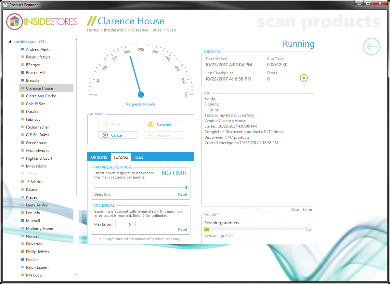
Task: Open Beacon Hill vendor
Action: pyautogui.click(x=35, y=73)
